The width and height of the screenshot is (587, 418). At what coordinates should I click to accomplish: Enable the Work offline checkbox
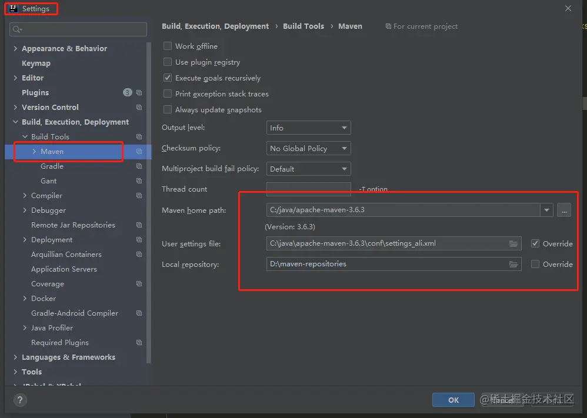click(168, 46)
